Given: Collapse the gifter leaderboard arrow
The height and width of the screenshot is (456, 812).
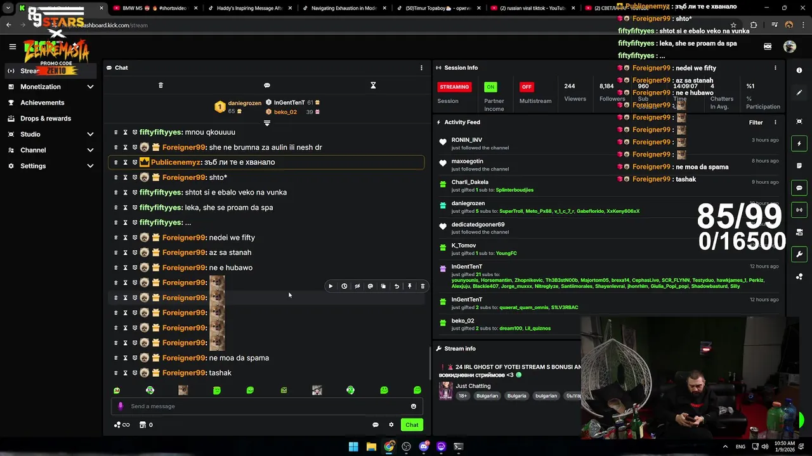Looking at the screenshot, I should (x=267, y=123).
